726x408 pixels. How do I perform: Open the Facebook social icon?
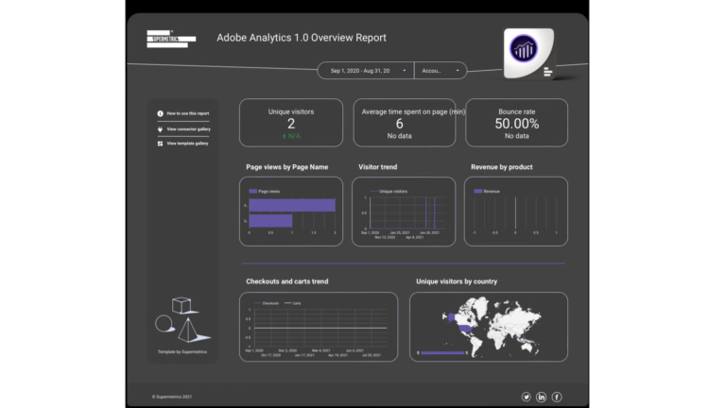coord(557,397)
